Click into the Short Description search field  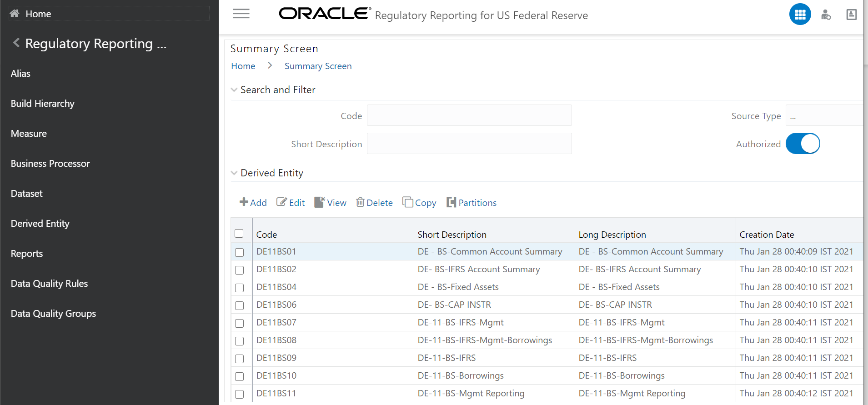tap(469, 144)
